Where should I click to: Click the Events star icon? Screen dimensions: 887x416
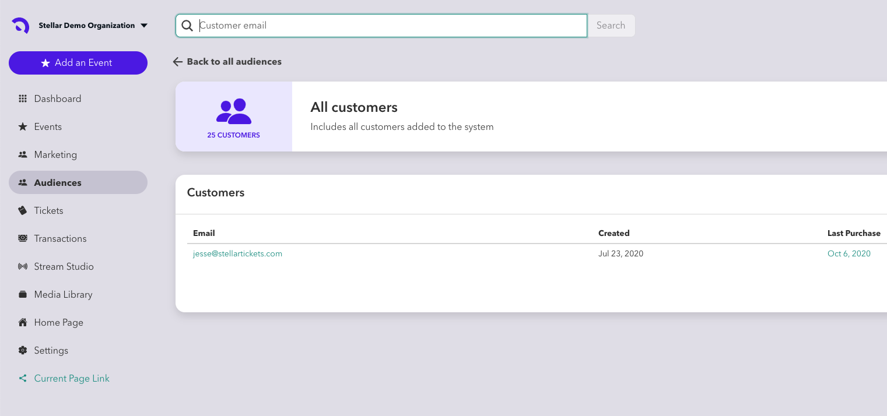point(23,126)
